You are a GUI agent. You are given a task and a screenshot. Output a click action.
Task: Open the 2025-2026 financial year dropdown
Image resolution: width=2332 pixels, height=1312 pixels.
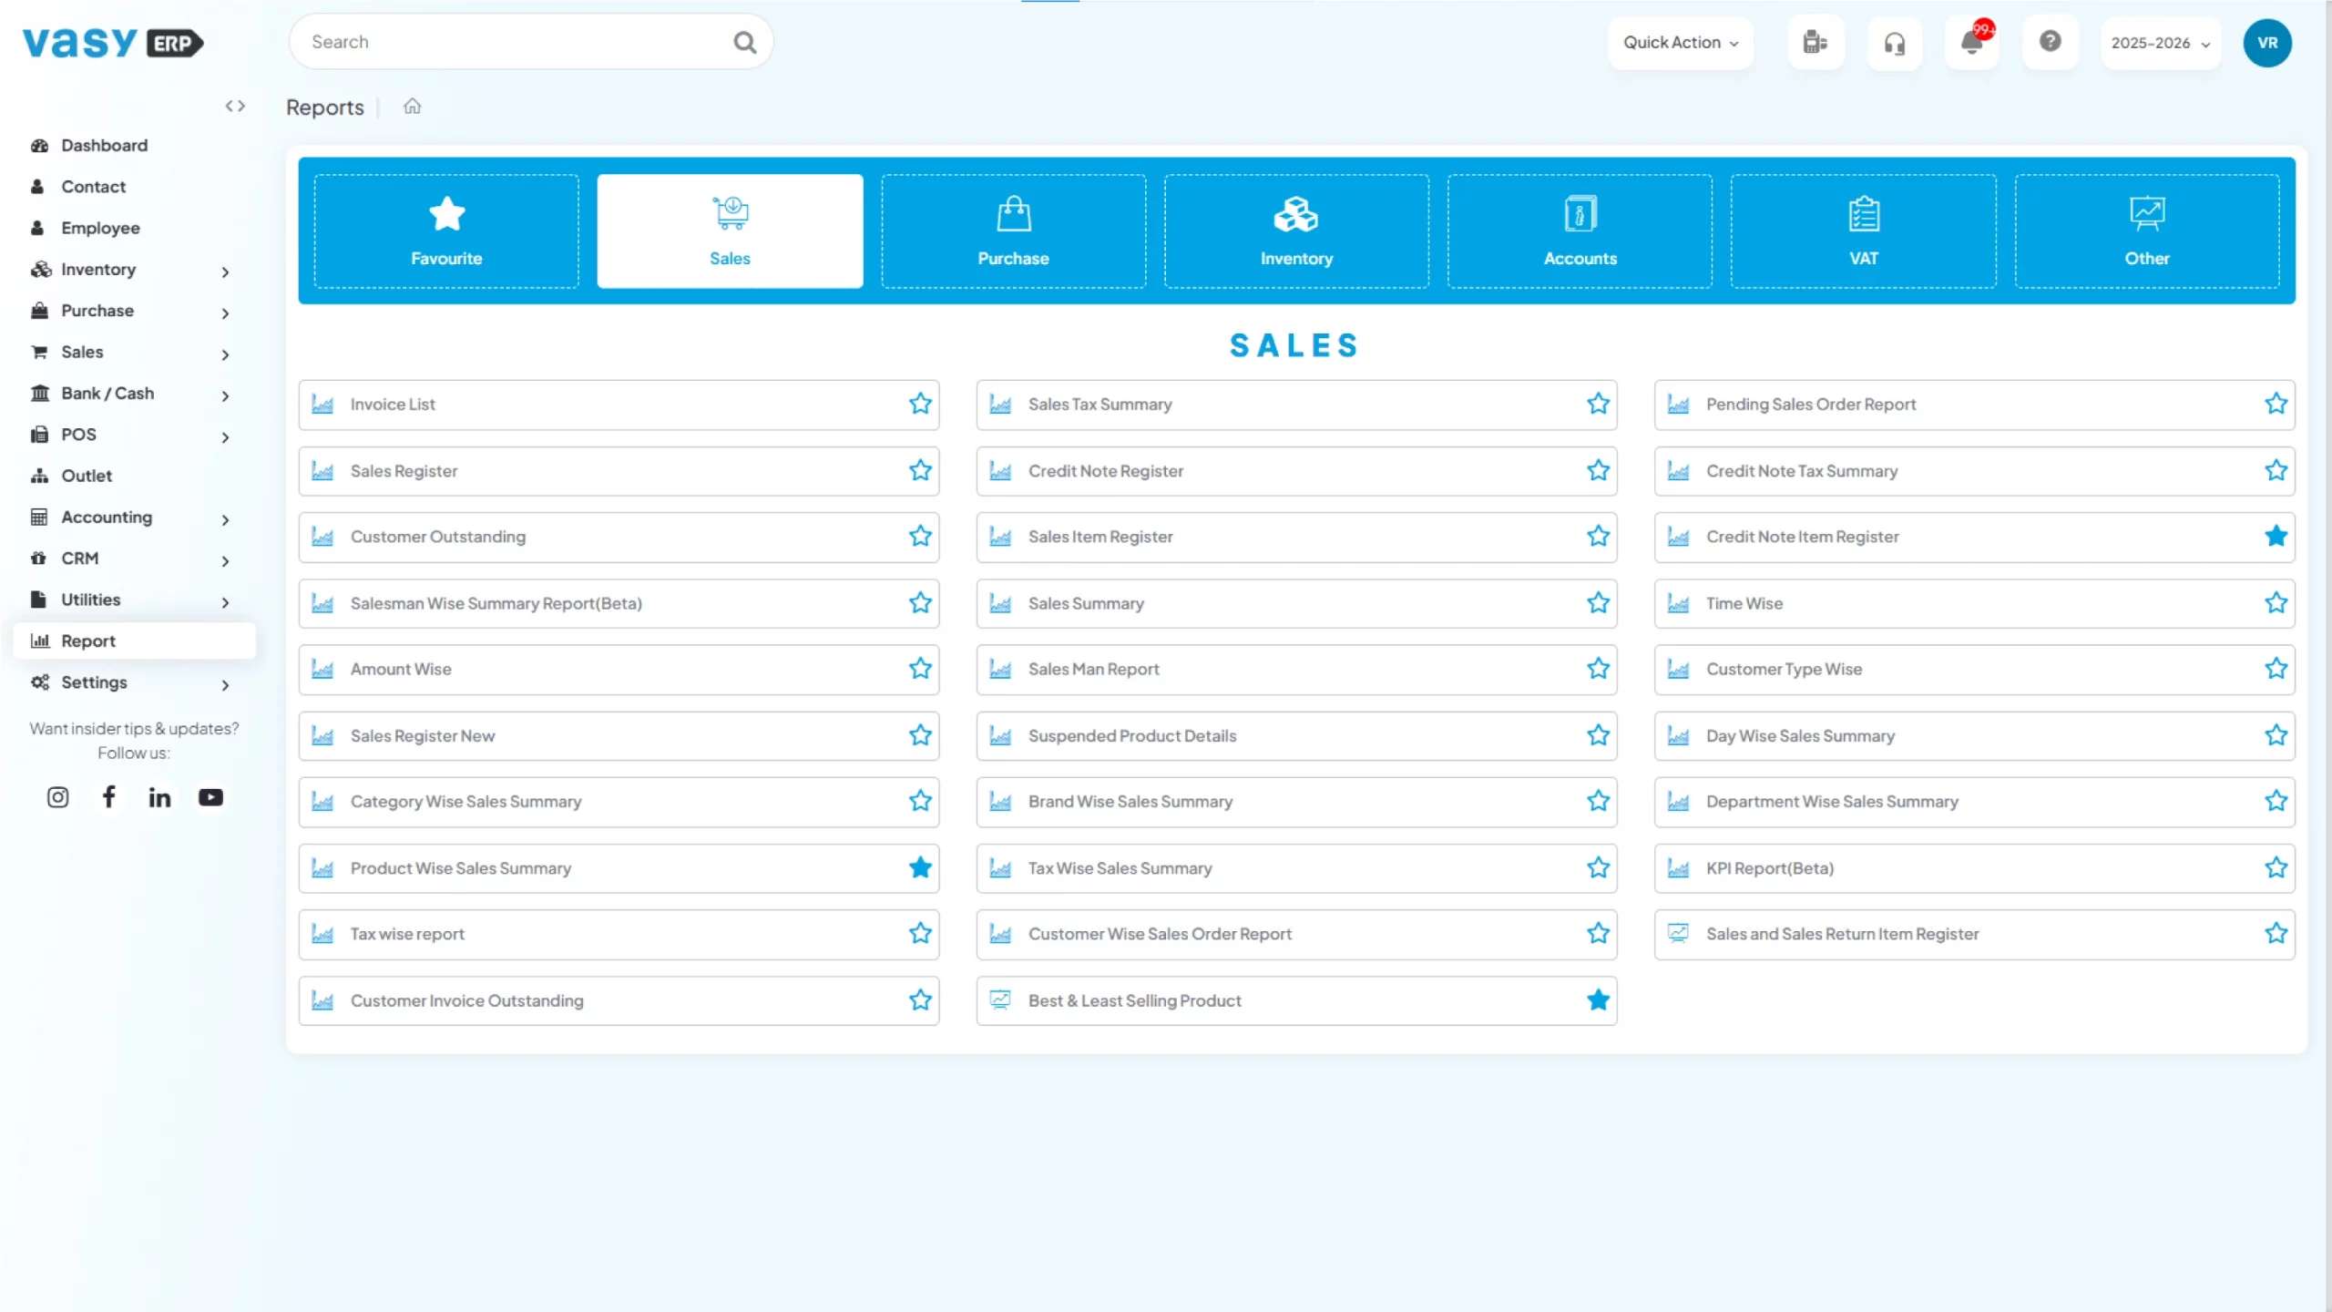[x=2160, y=42]
